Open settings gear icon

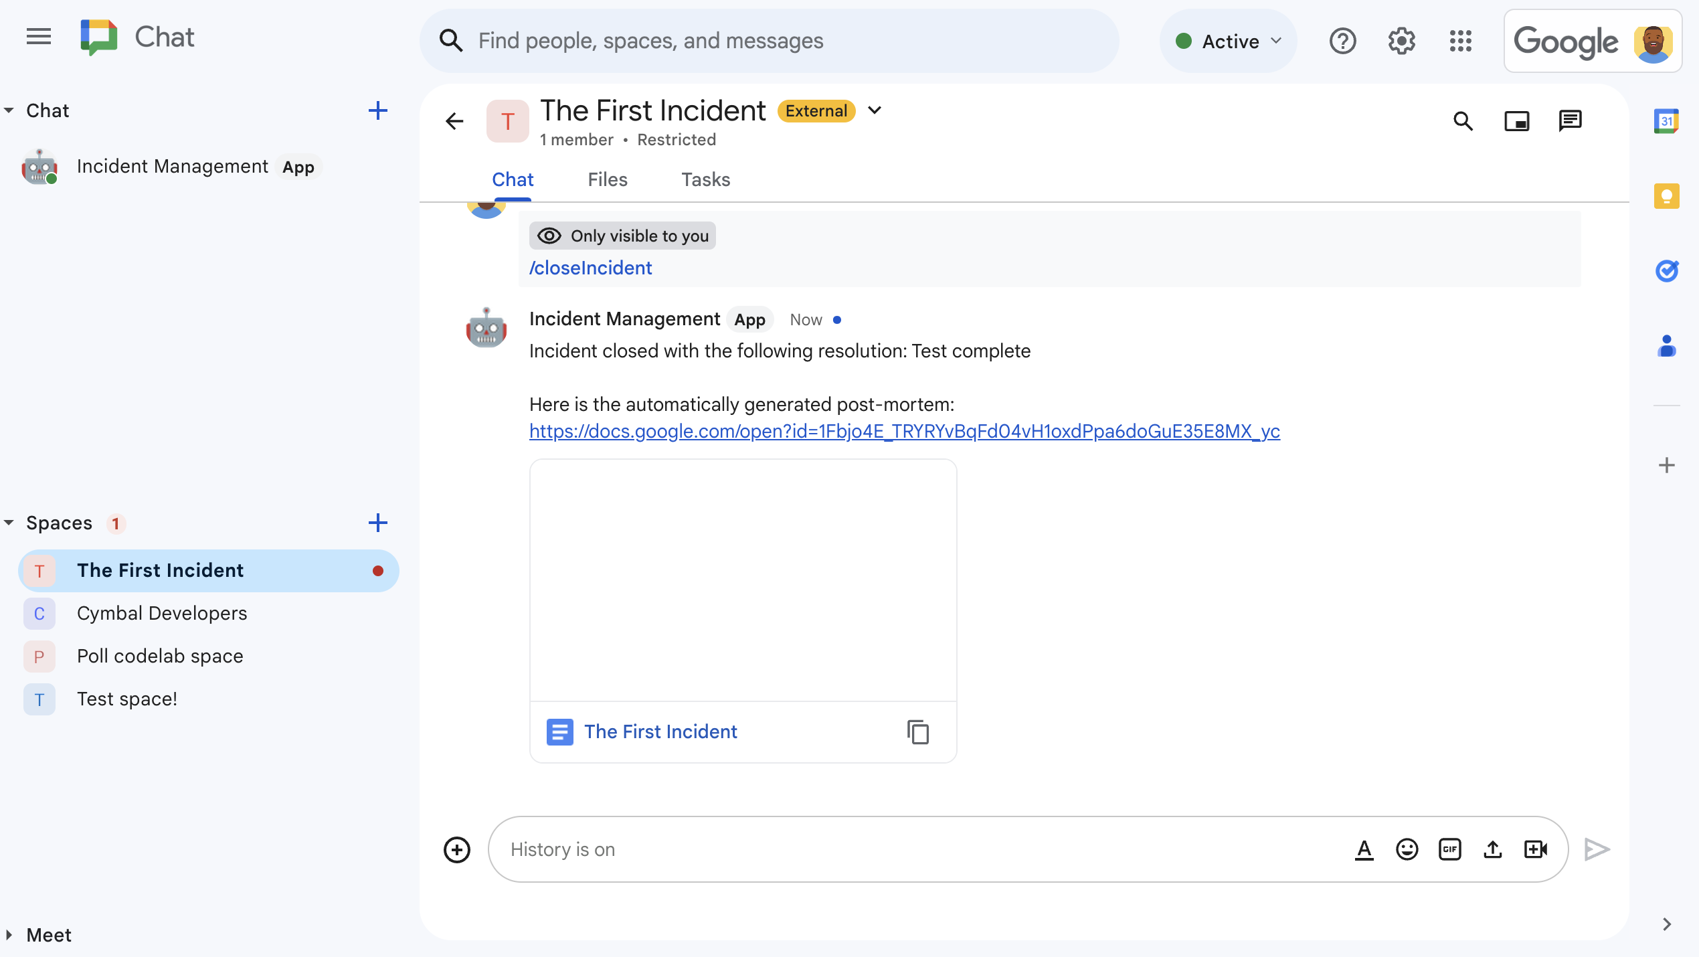pyautogui.click(x=1401, y=41)
